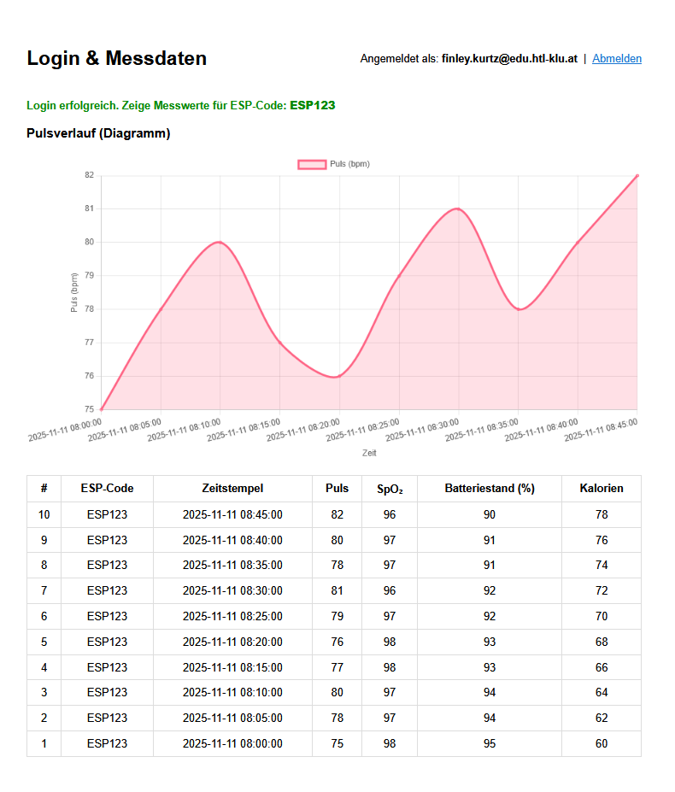Click the Zeitstempel column header
Viewport: 675px width, 792px height.
point(232,489)
